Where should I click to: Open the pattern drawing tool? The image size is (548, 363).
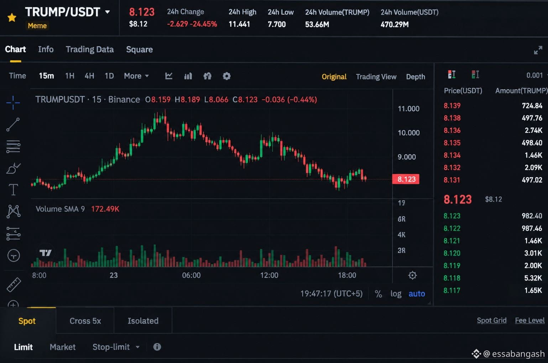pyautogui.click(x=14, y=211)
